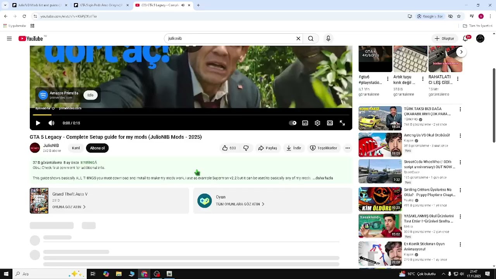Join channel with Katıl button
Image resolution: width=496 pixels, height=279 pixels.
pyautogui.click(x=76, y=148)
